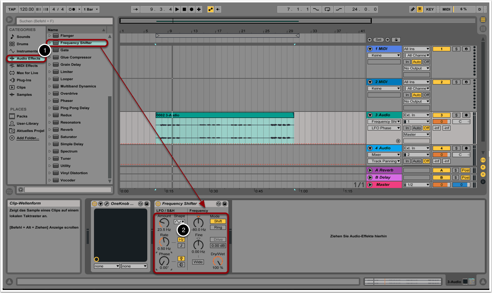
Task: Activate the Draw Mode pencil icon
Action: click(413, 9)
